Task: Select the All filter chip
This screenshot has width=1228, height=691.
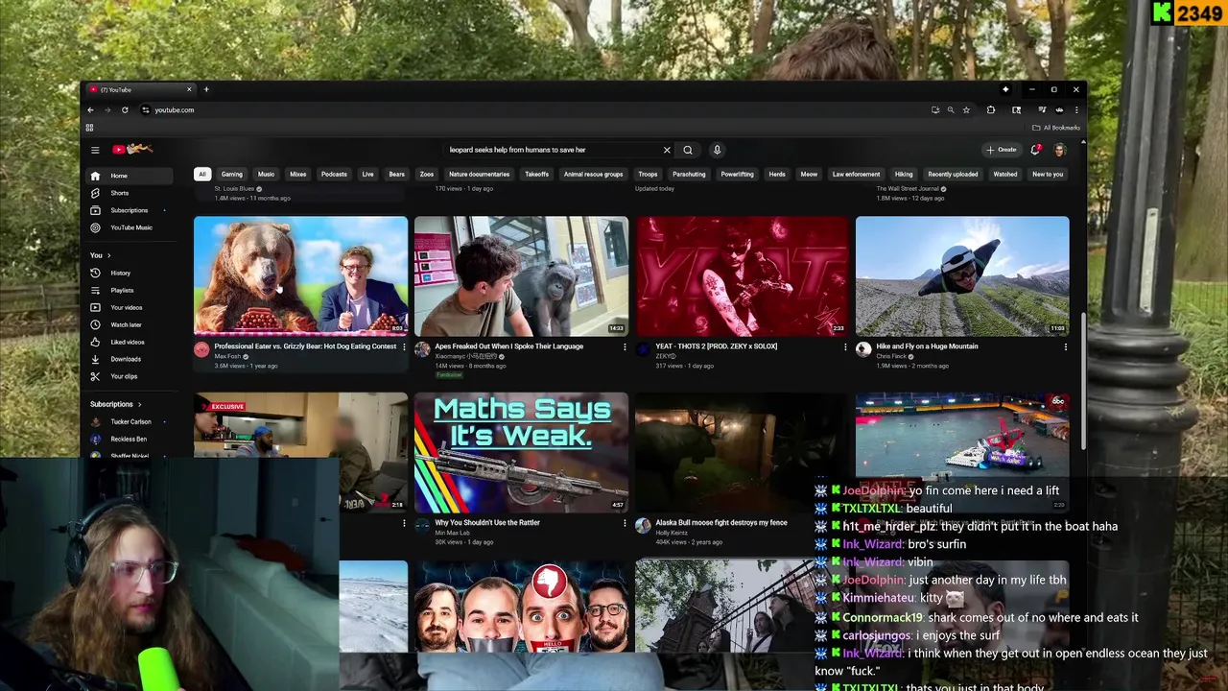Action: coord(202,174)
